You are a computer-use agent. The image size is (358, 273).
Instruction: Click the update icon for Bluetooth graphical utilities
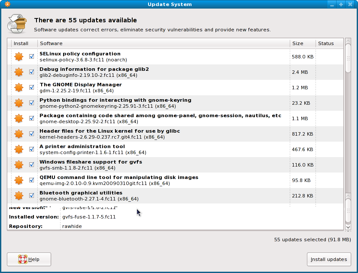pos(18,196)
